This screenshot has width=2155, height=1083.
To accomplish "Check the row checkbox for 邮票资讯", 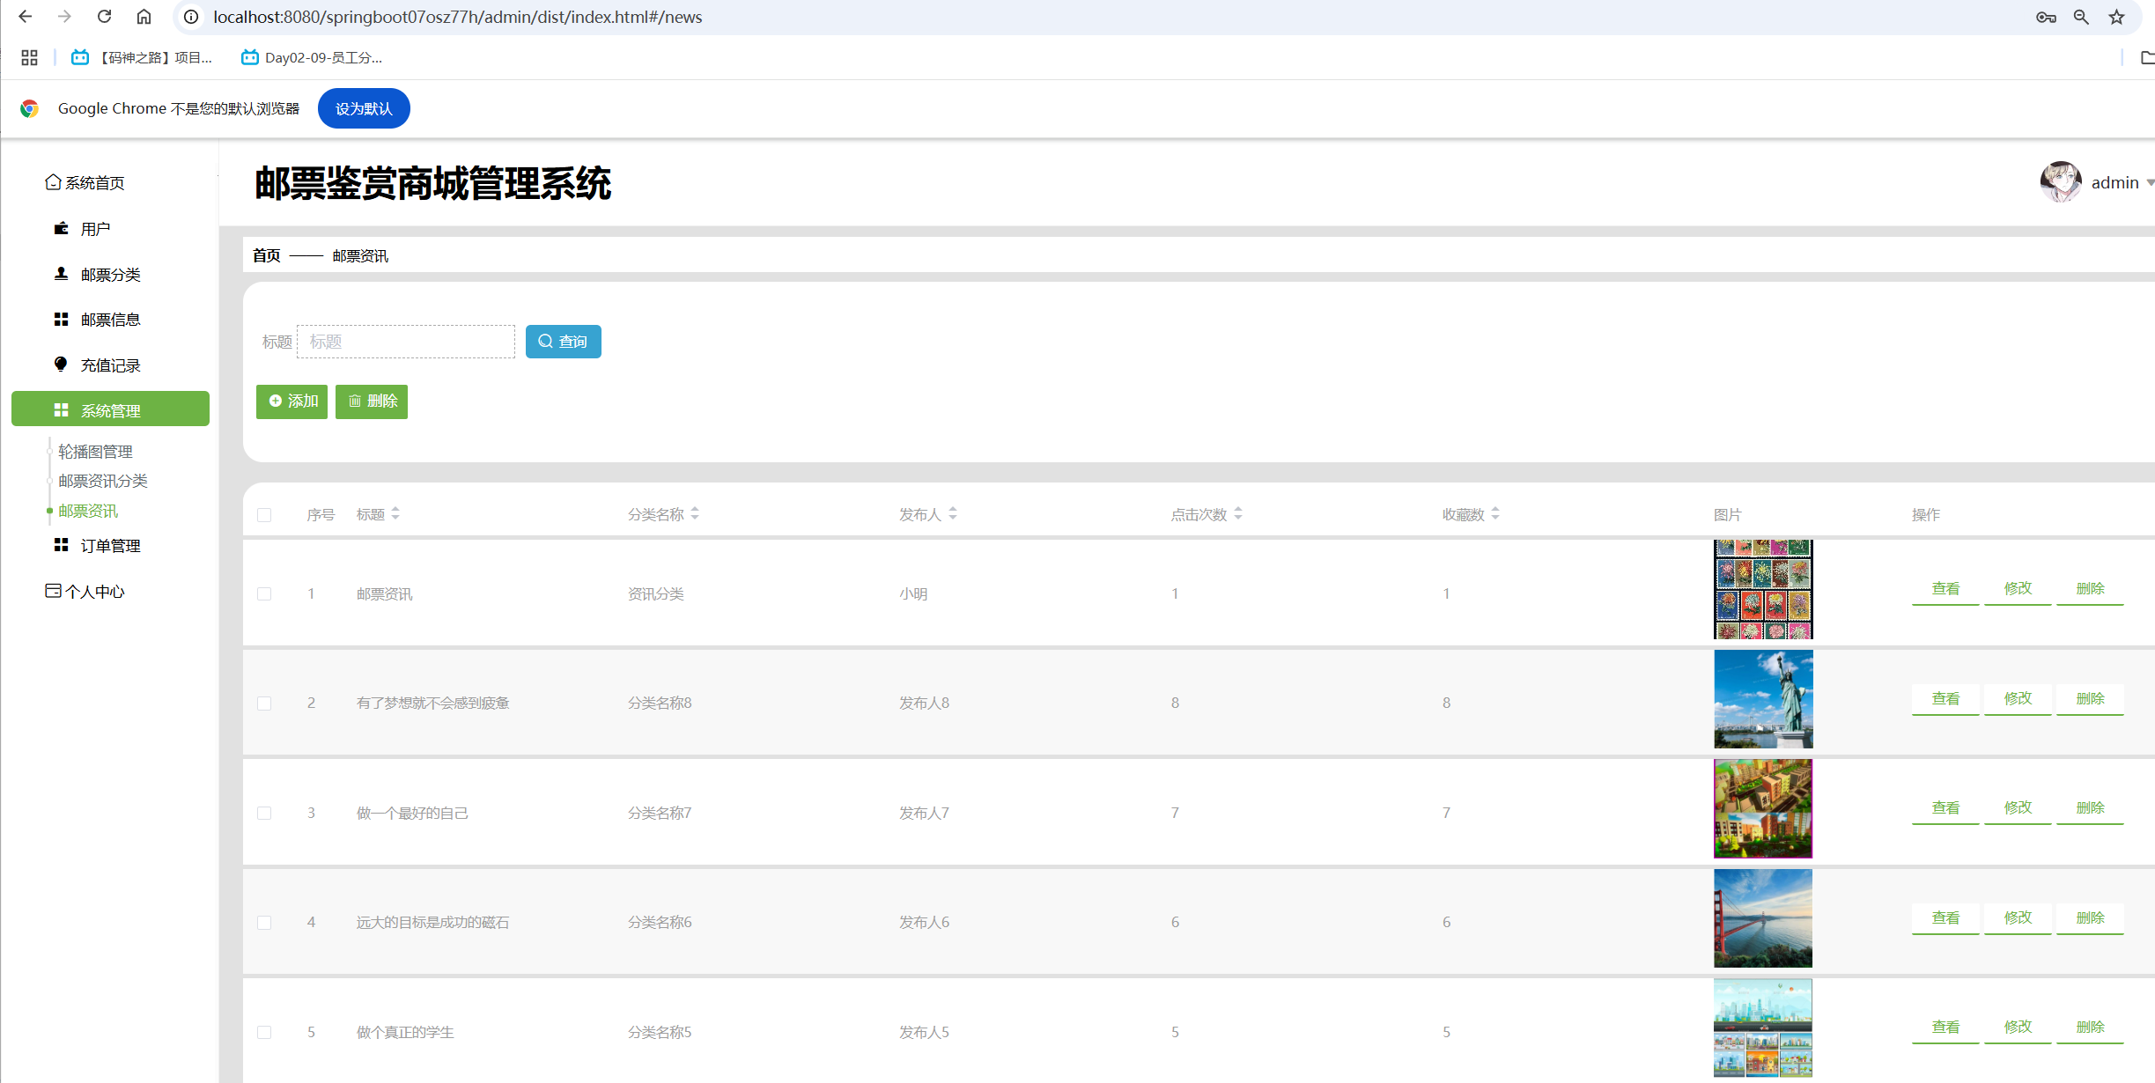I will tap(264, 594).
